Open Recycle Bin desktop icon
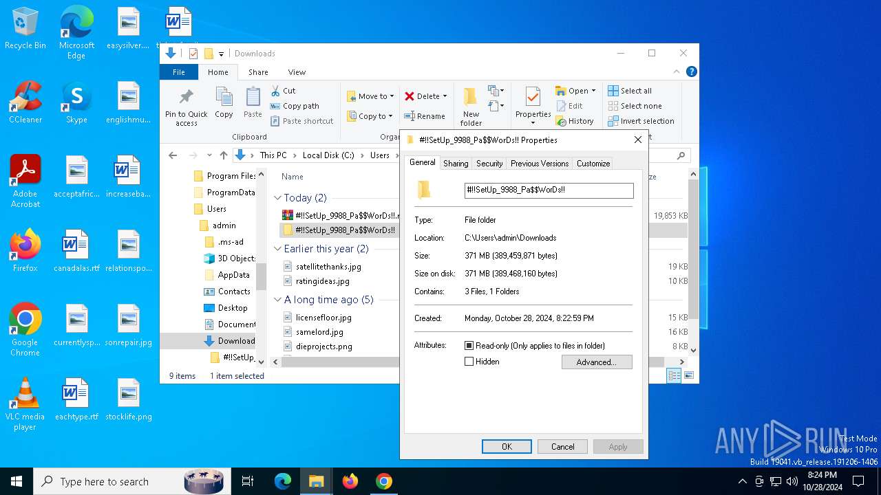The height and width of the screenshot is (495, 881). (x=25, y=29)
